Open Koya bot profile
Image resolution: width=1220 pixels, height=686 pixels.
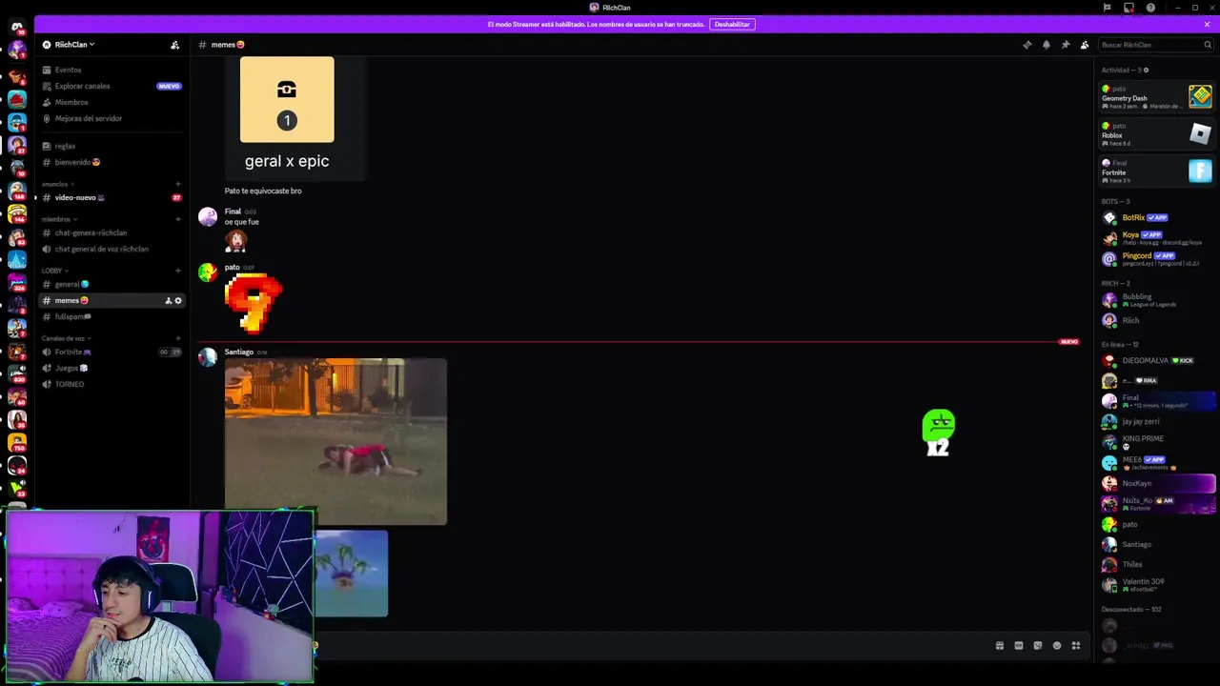click(x=1156, y=237)
